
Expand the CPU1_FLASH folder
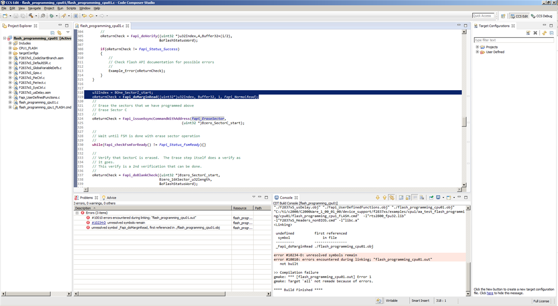[x=10, y=48]
